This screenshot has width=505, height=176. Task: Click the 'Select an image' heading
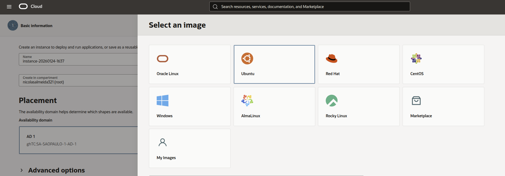pos(177,25)
